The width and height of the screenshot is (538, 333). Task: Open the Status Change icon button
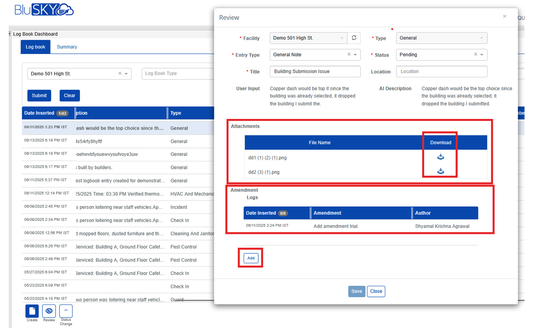click(66, 311)
